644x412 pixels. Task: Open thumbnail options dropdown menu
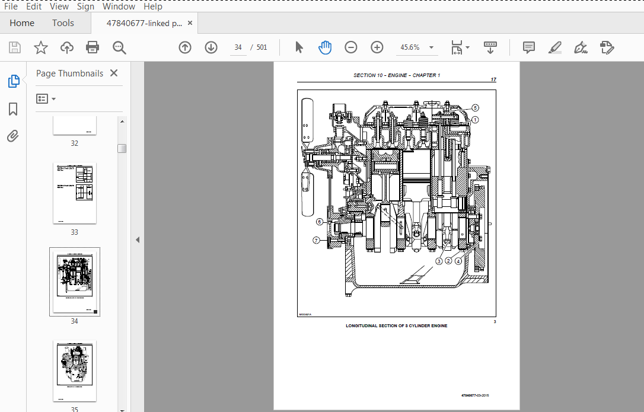coord(46,98)
